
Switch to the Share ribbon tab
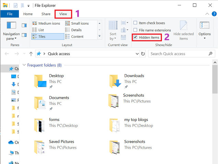click(46, 14)
